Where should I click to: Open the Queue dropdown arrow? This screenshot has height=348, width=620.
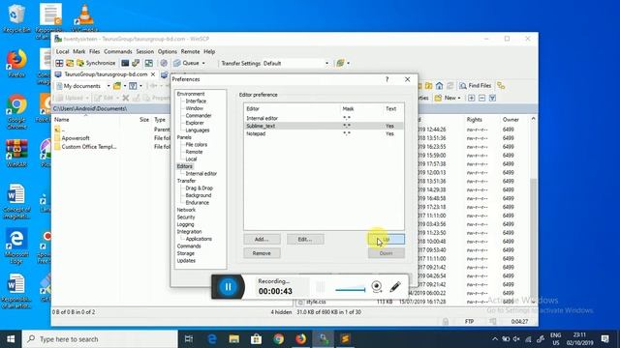click(x=203, y=63)
